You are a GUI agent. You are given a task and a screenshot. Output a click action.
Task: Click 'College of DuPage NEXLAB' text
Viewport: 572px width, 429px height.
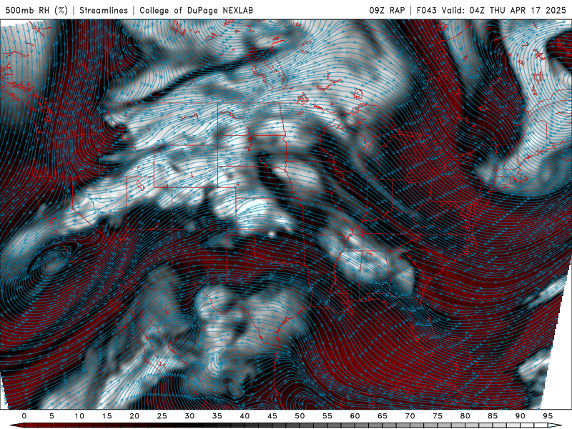[196, 10]
